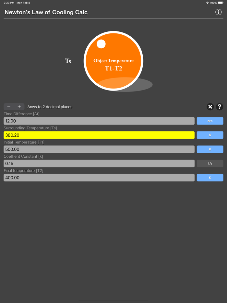The image size is (227, 303).
Task: Change the K unit for Initial Temperature
Action: [210, 149]
